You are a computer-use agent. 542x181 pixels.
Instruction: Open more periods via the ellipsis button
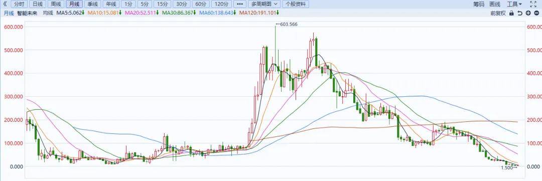pyautogui.click(x=240, y=4)
